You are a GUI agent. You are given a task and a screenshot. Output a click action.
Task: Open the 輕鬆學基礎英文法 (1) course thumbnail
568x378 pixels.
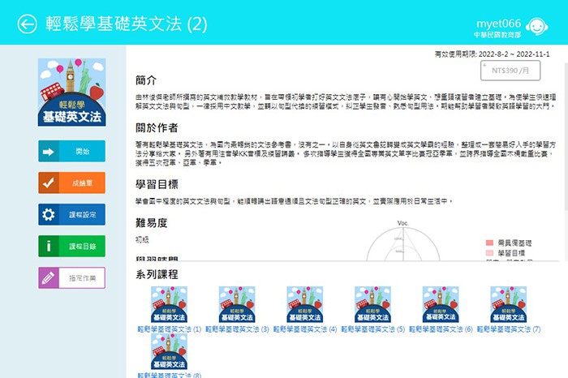click(170, 305)
